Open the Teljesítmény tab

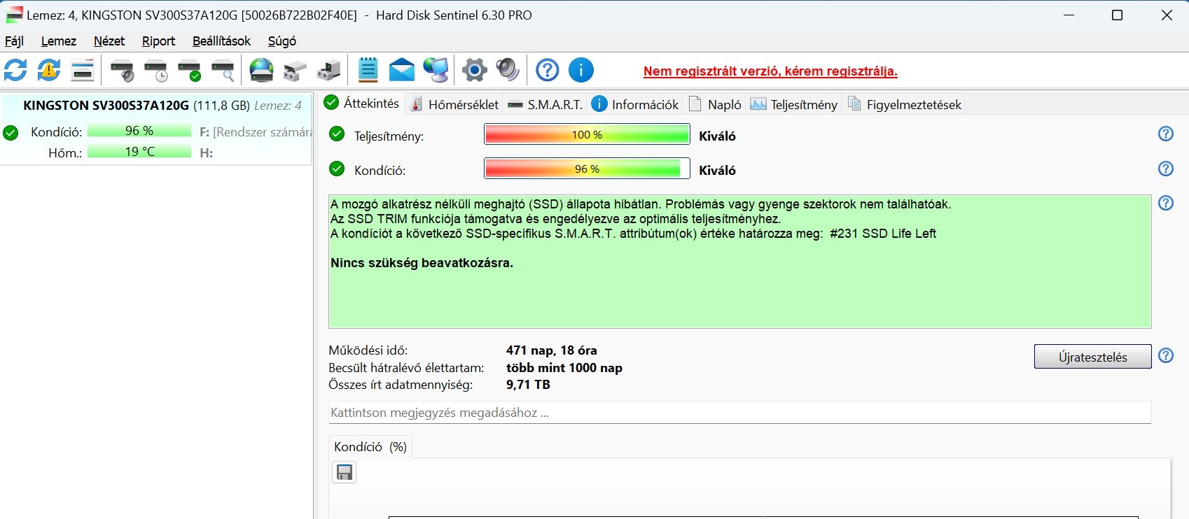point(794,104)
